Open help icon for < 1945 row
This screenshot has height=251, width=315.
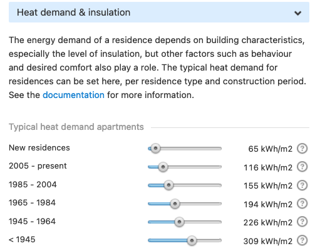click(x=302, y=240)
